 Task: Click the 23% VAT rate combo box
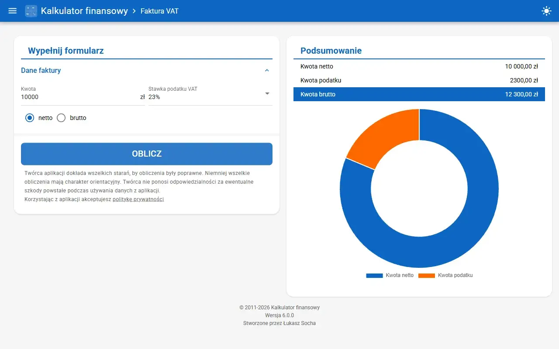coord(205,97)
